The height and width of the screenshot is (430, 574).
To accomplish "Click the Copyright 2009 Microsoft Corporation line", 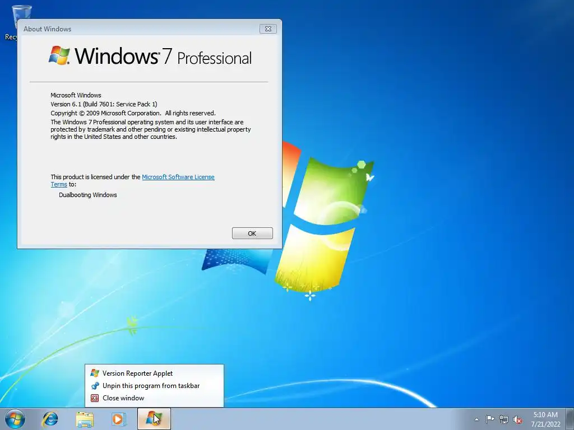I will tap(133, 113).
